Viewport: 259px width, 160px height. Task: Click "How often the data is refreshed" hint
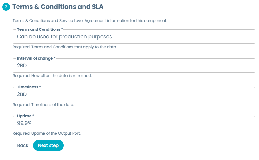52,76
